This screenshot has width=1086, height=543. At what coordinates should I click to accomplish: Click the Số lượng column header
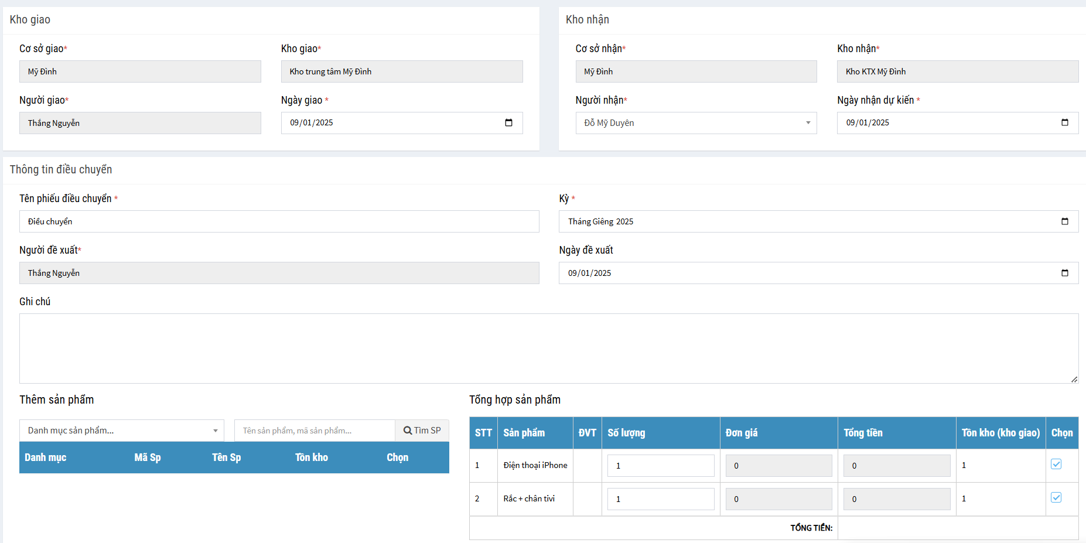click(626, 433)
